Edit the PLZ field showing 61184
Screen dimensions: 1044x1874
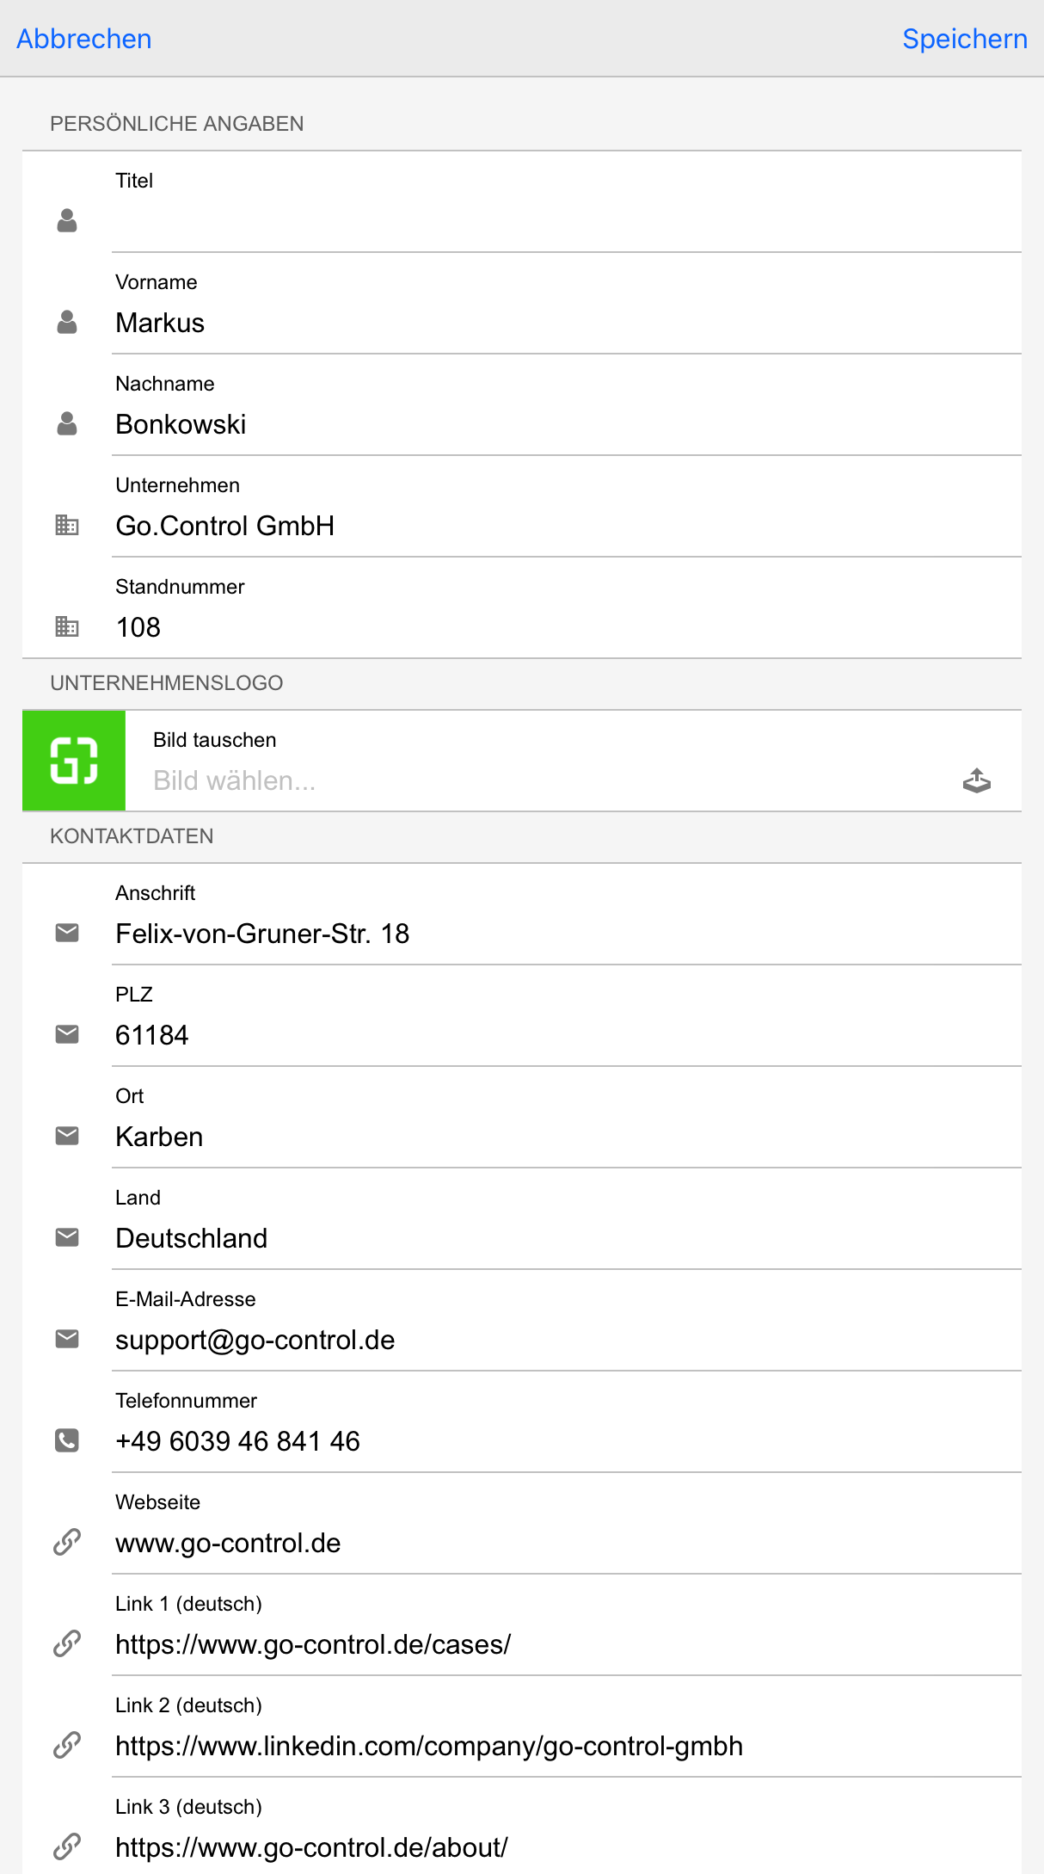click(567, 1035)
